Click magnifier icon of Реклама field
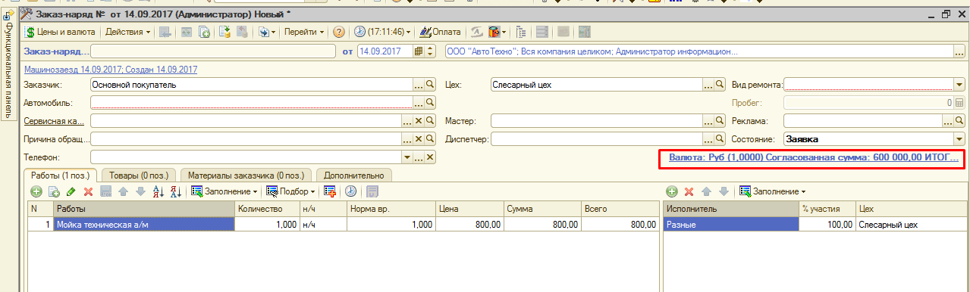This screenshot has width=970, height=292. coord(959,121)
